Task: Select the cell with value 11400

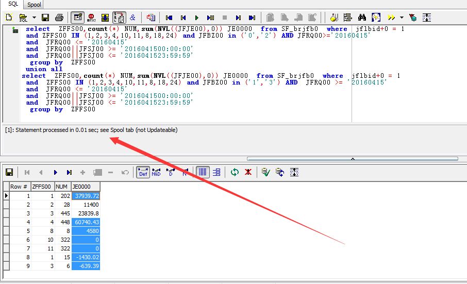Action: coord(86,205)
